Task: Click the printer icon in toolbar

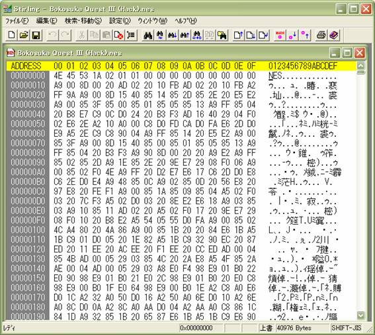Action: 321,35
